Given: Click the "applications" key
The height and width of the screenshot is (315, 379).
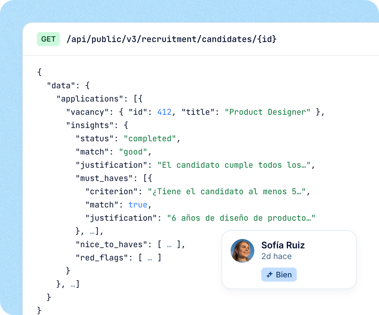Looking at the screenshot, I should point(90,99).
